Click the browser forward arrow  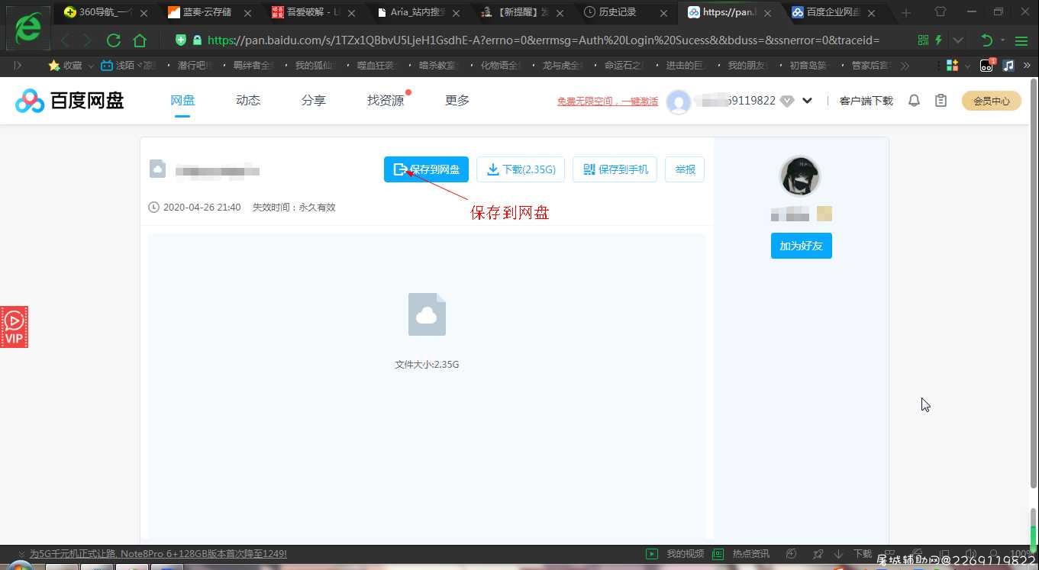(87, 40)
